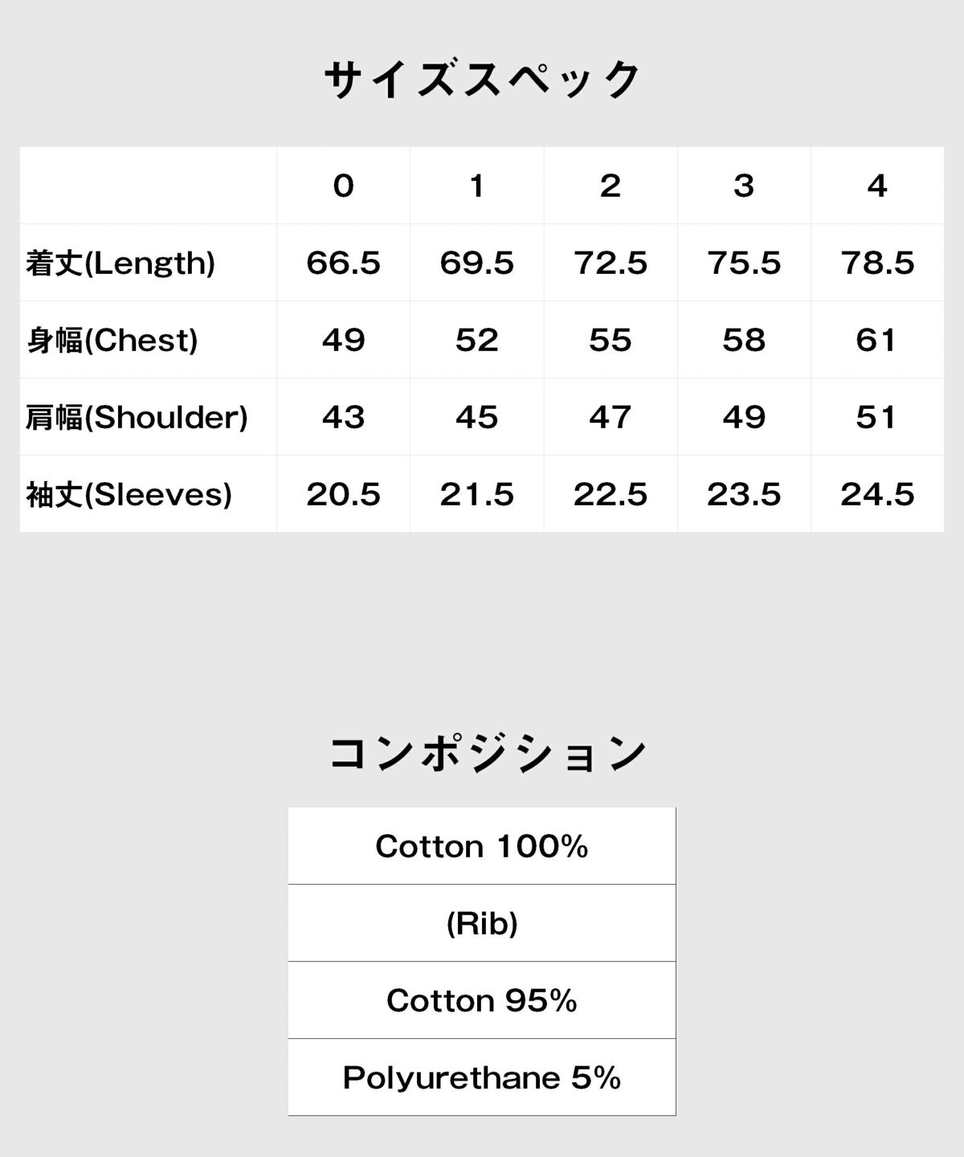Image resolution: width=964 pixels, height=1157 pixels.
Task: Select size column header 3
Action: 743,186
